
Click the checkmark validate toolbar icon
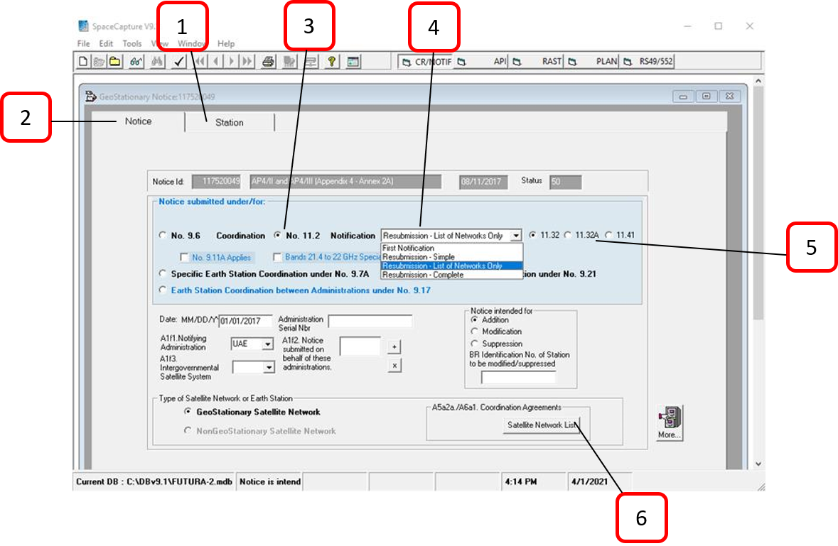coord(178,61)
